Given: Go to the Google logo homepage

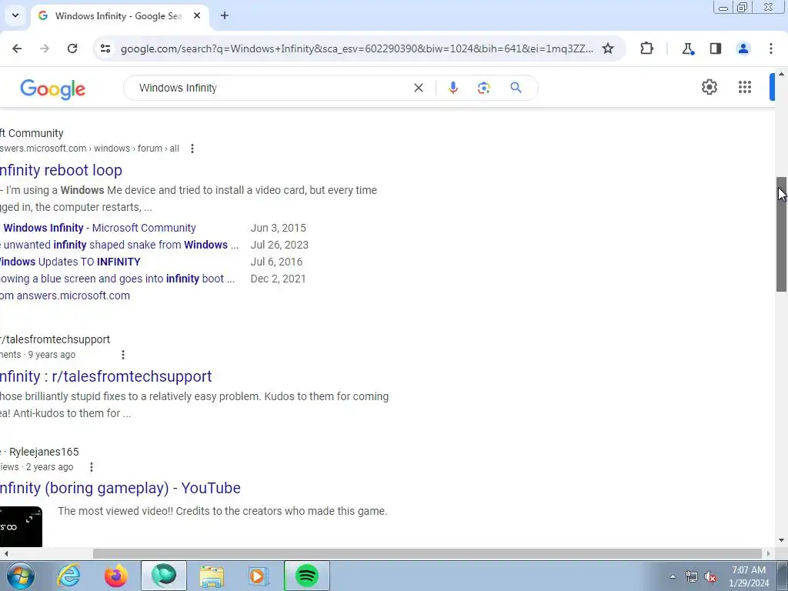Looking at the screenshot, I should [x=53, y=89].
